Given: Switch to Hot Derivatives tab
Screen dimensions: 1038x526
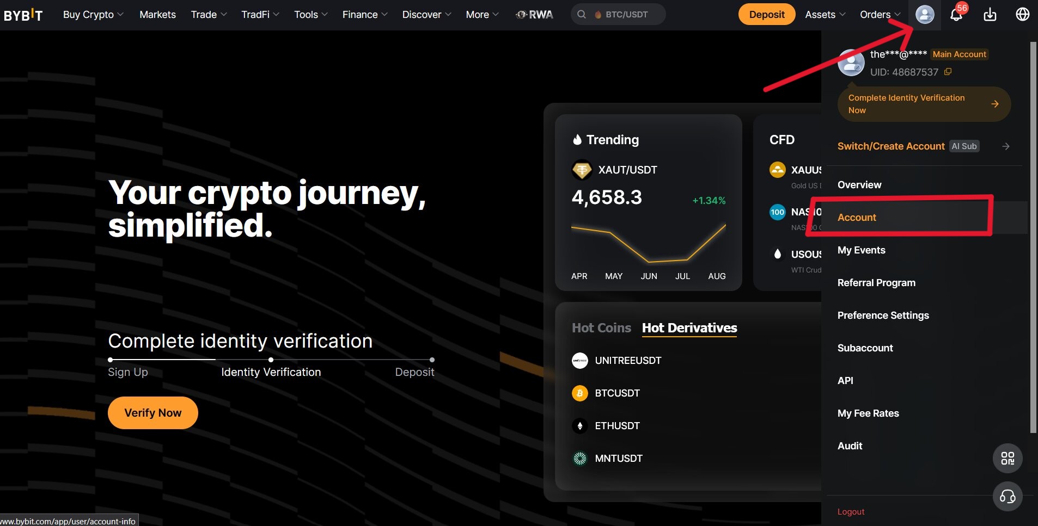Looking at the screenshot, I should (689, 328).
